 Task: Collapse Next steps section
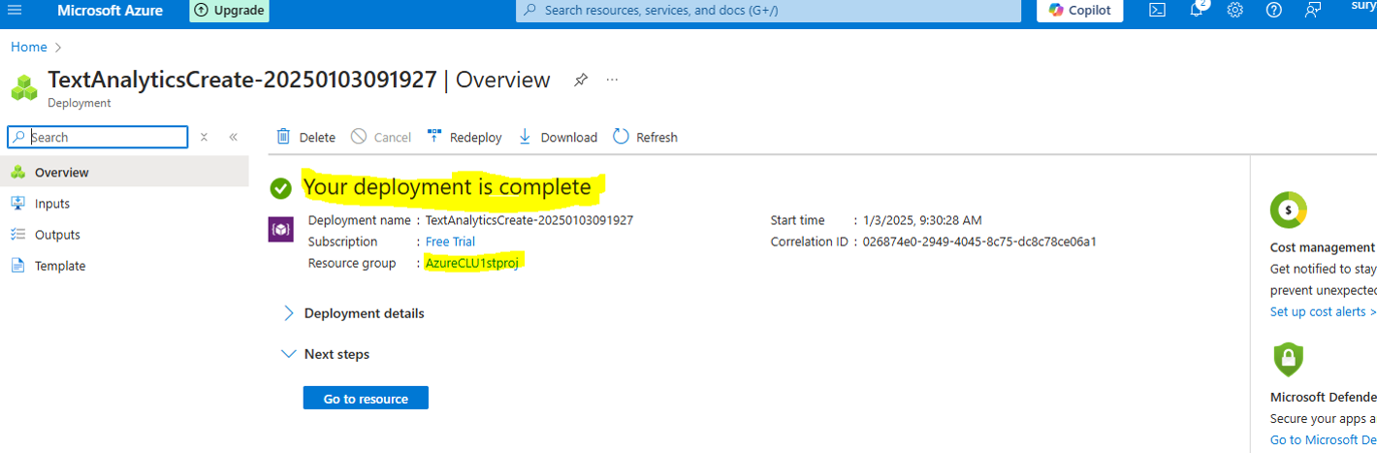click(325, 354)
